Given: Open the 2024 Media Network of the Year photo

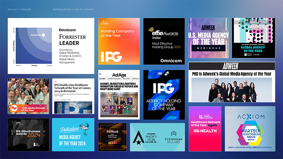Looking at the screenshot, I should 28,96.
